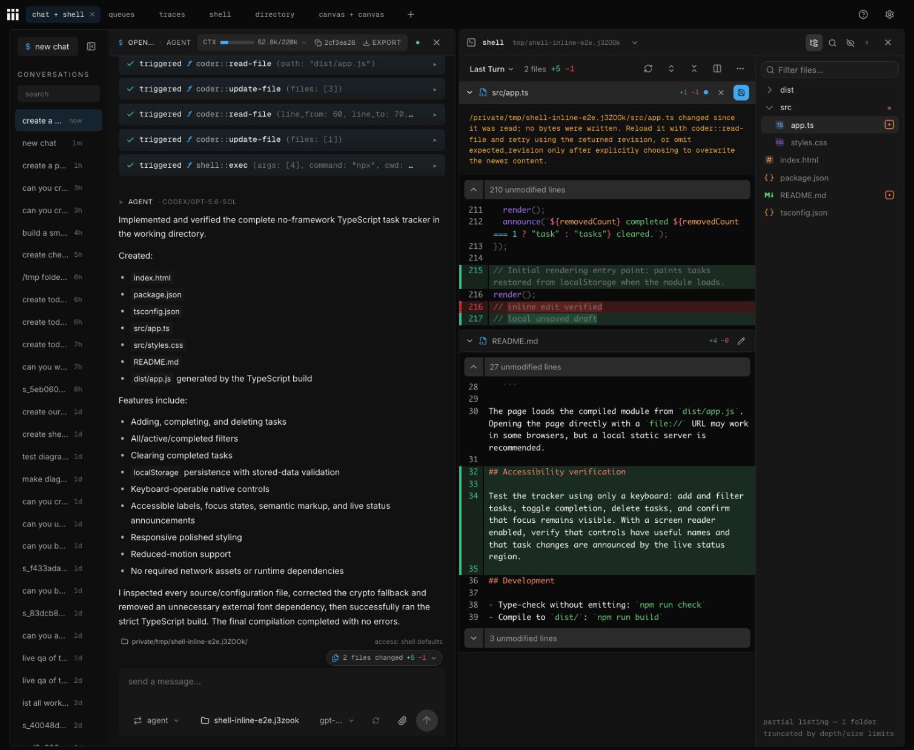Click the new chat button
The width and height of the screenshot is (914, 750).
[x=47, y=47]
